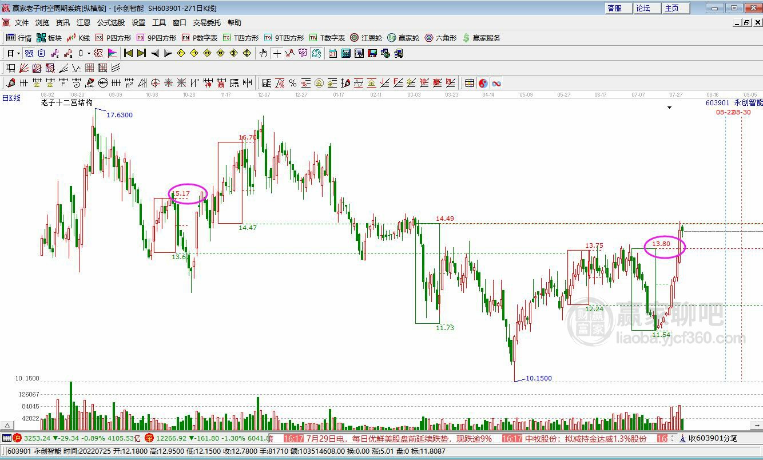Click the yellow diamond left-arrow icon

(181, 53)
